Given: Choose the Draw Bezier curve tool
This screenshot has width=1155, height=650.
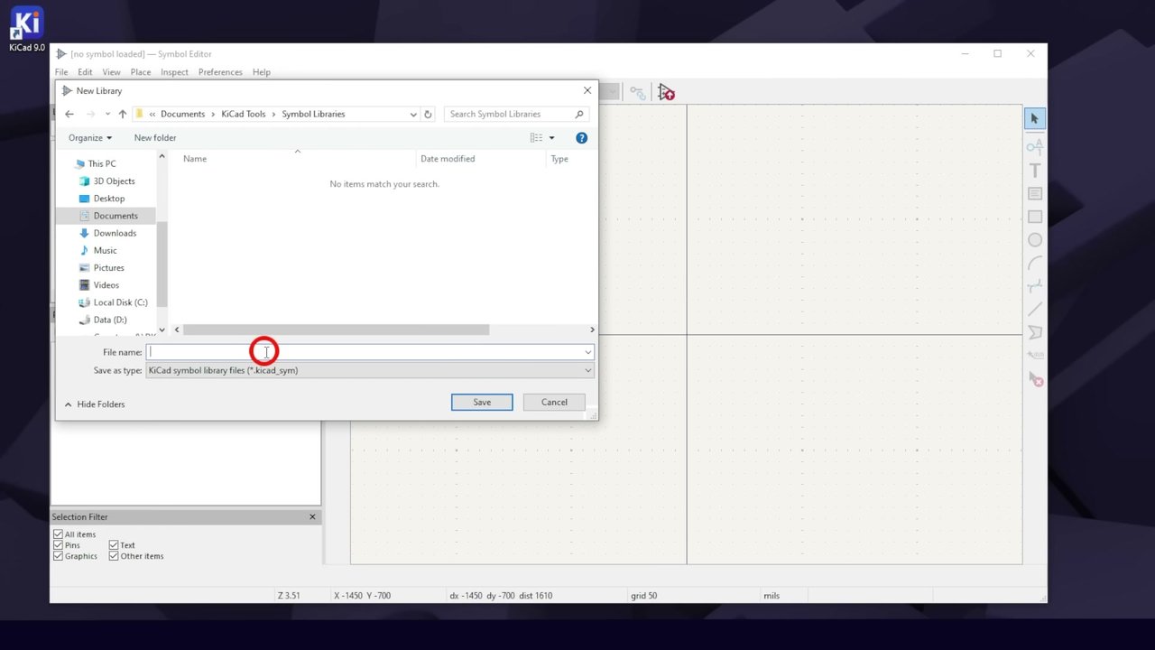Looking at the screenshot, I should 1035,286.
